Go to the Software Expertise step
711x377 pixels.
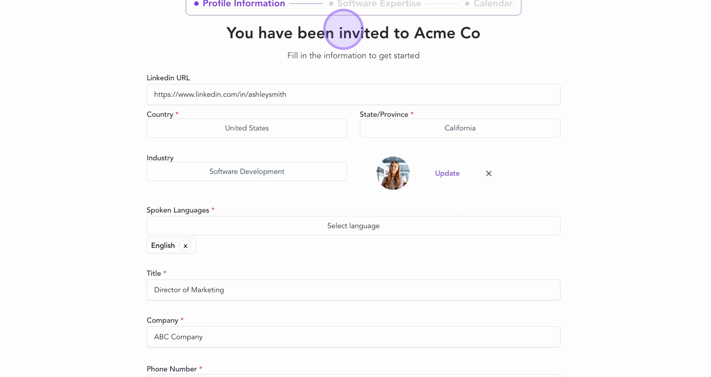379,4
